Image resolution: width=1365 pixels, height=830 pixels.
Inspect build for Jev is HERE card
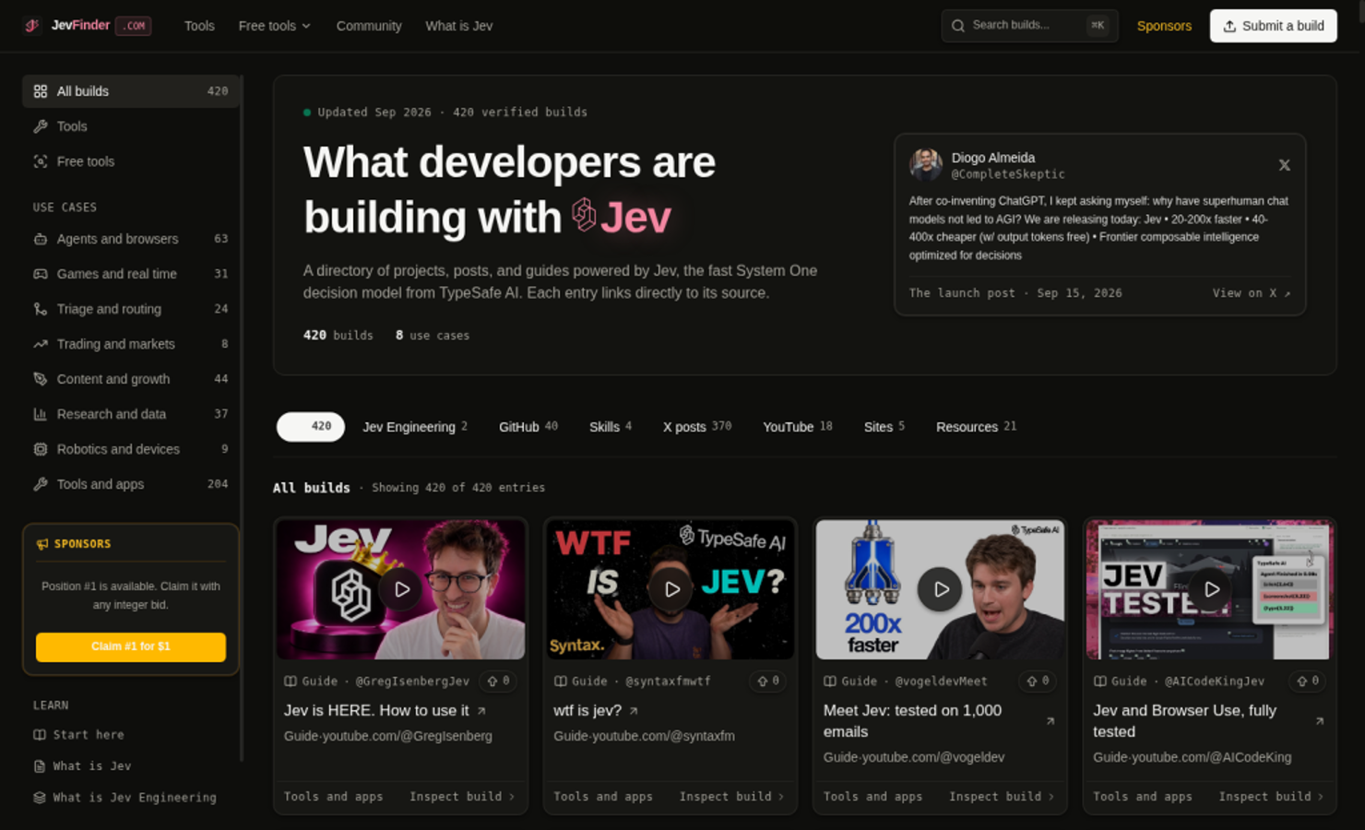462,797
